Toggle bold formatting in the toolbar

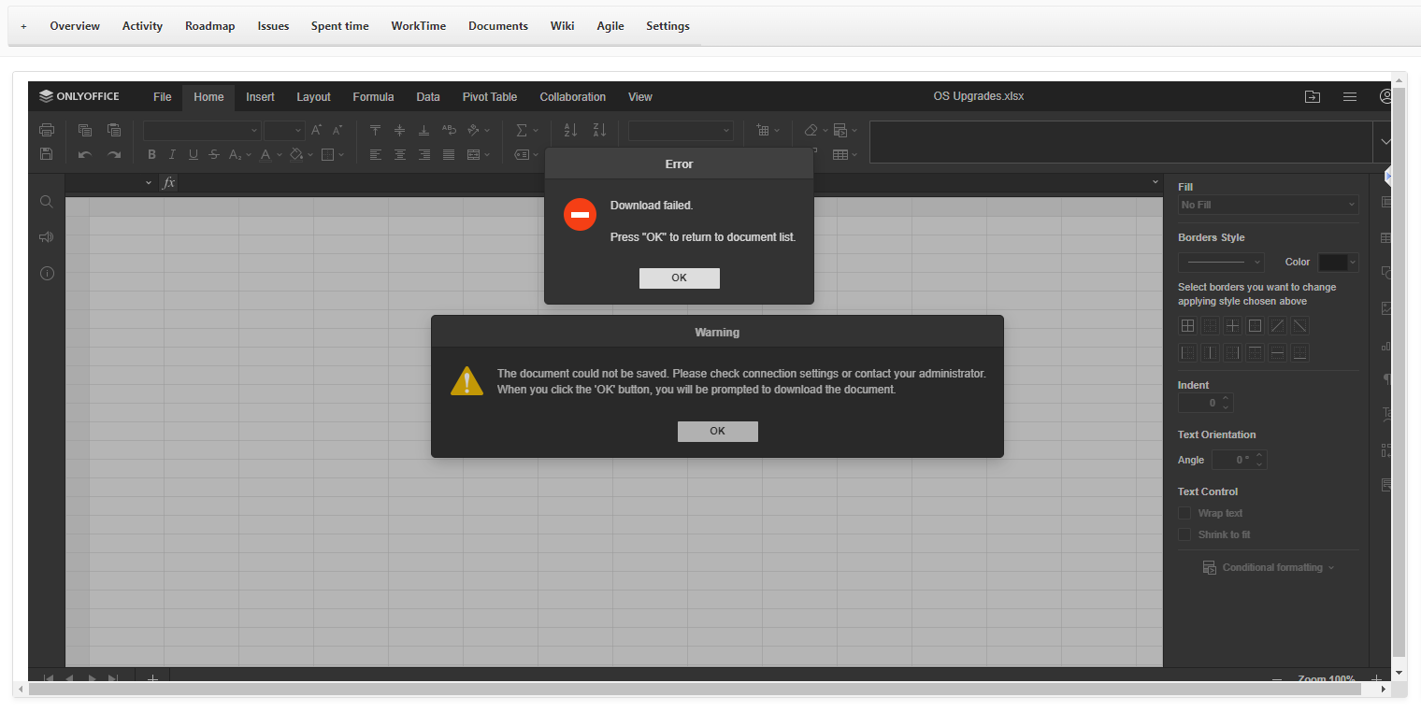point(151,153)
